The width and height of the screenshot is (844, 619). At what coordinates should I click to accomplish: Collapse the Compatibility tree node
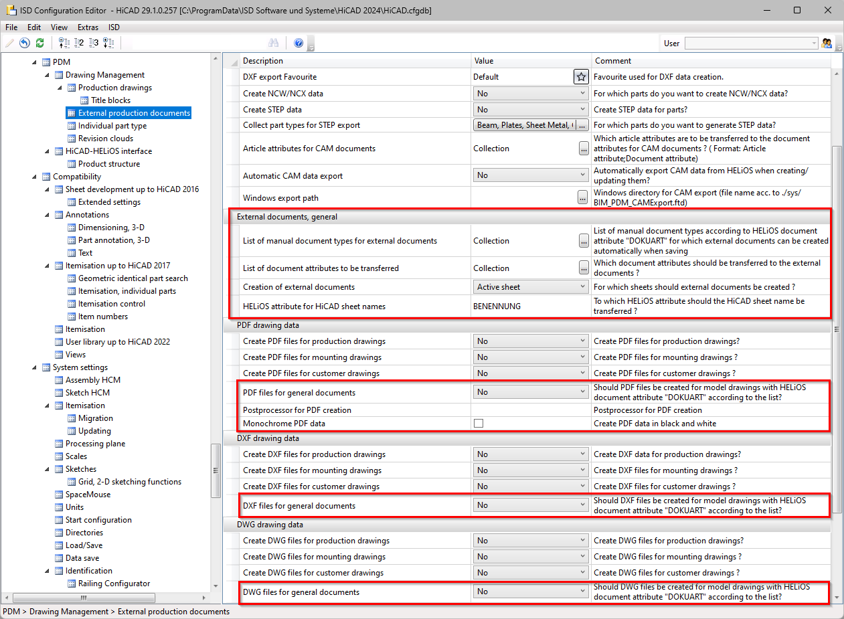34,177
